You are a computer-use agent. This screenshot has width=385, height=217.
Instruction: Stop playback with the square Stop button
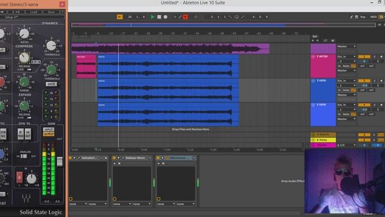(x=159, y=17)
